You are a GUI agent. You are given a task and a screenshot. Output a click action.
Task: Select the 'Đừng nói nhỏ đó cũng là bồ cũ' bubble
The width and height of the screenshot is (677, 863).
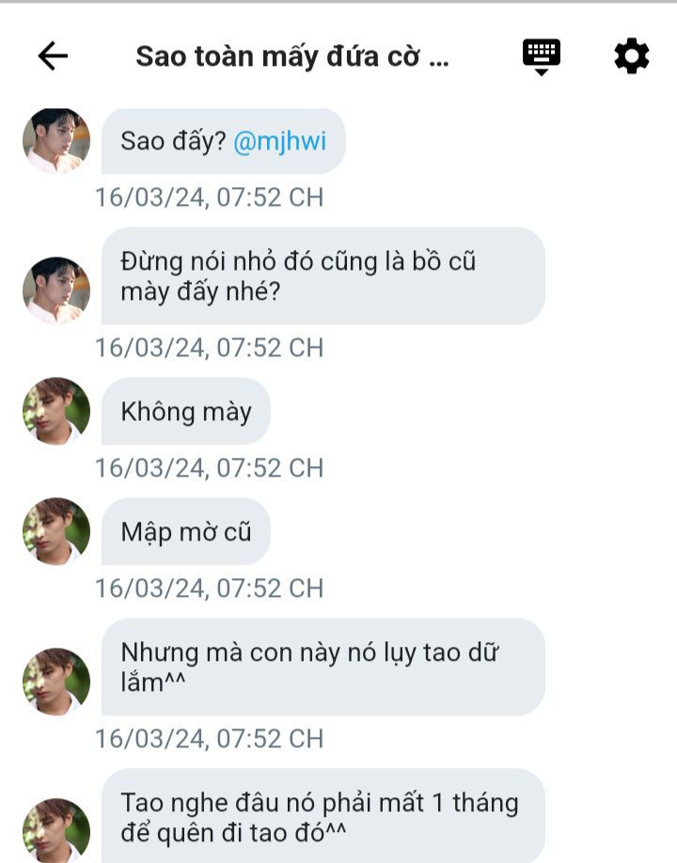[x=323, y=275]
